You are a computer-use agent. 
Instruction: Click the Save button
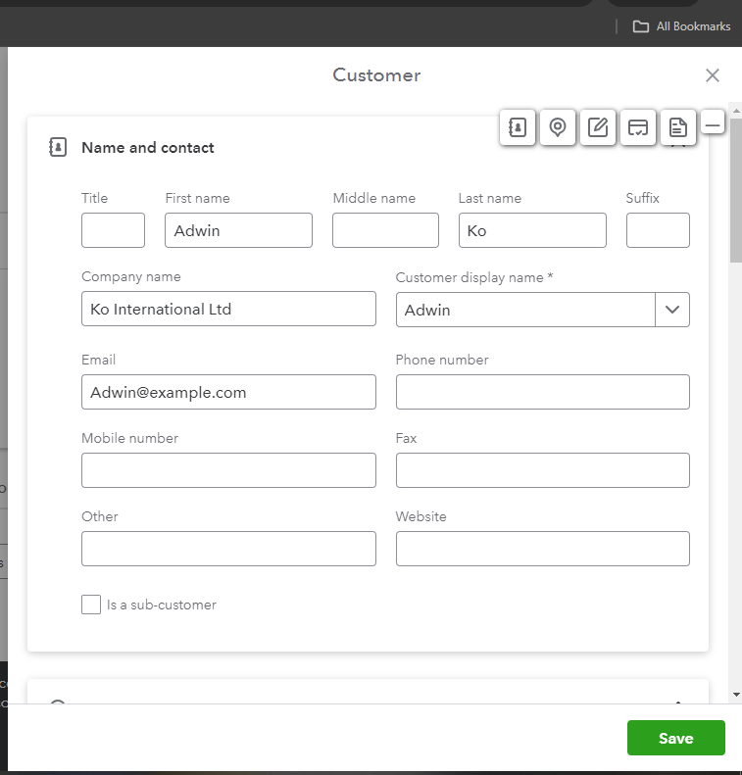click(x=675, y=739)
